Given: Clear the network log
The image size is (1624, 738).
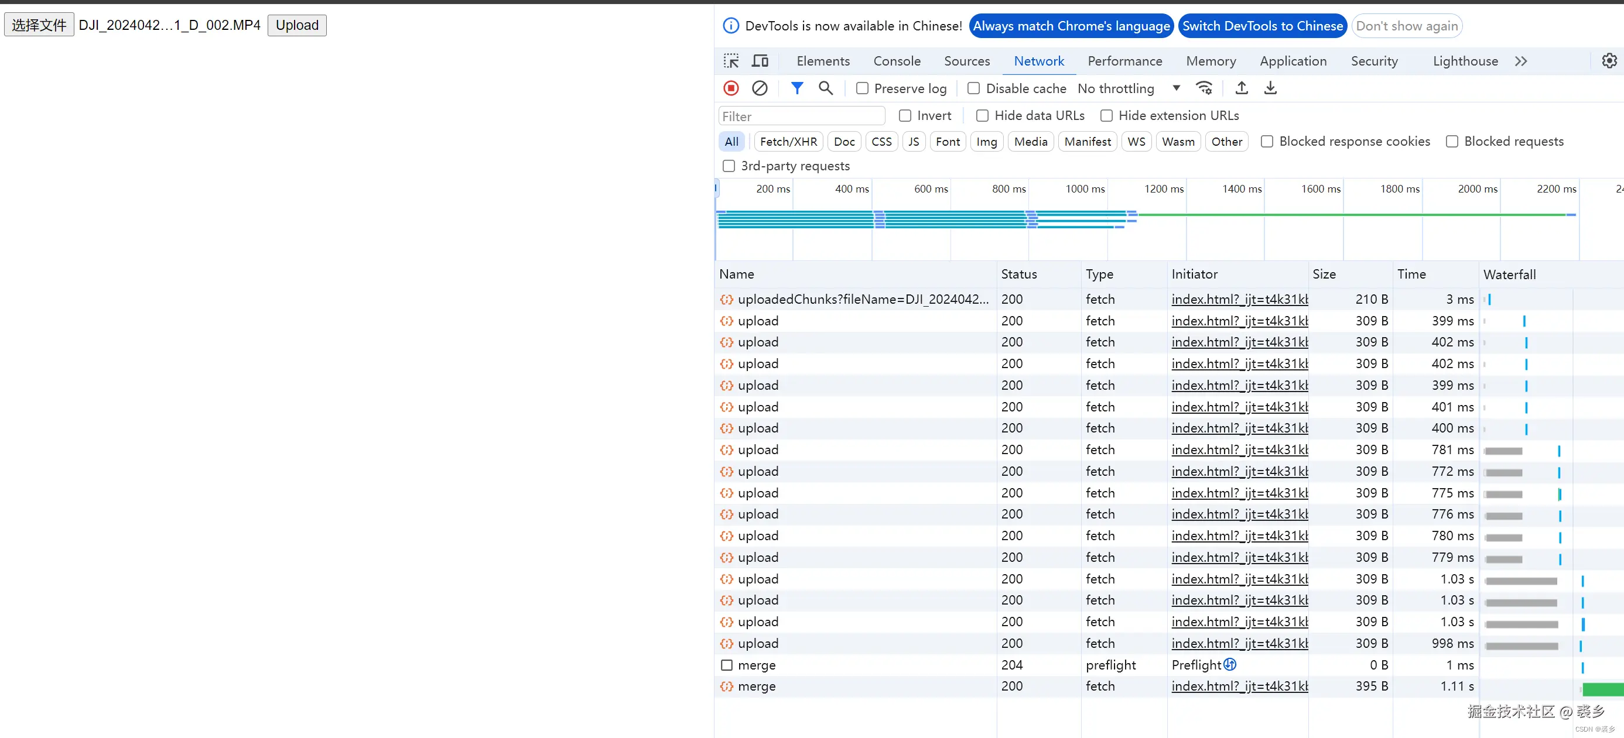Looking at the screenshot, I should click(760, 88).
